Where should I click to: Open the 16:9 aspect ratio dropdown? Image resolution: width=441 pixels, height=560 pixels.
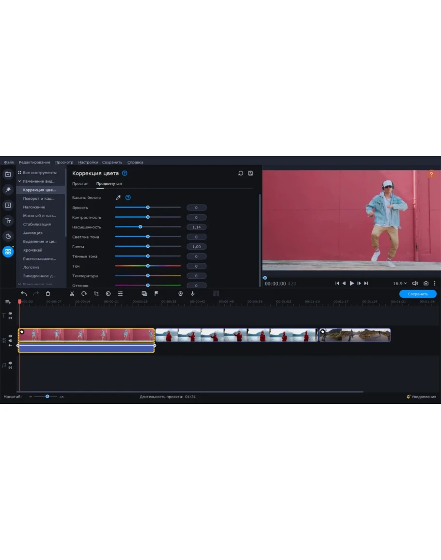point(400,284)
